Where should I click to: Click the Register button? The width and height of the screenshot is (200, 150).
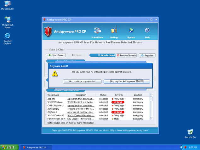point(147,55)
